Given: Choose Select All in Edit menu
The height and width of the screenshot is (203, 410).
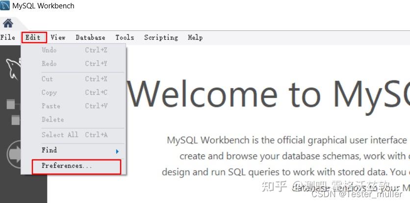Looking at the screenshot, I should (74, 135).
